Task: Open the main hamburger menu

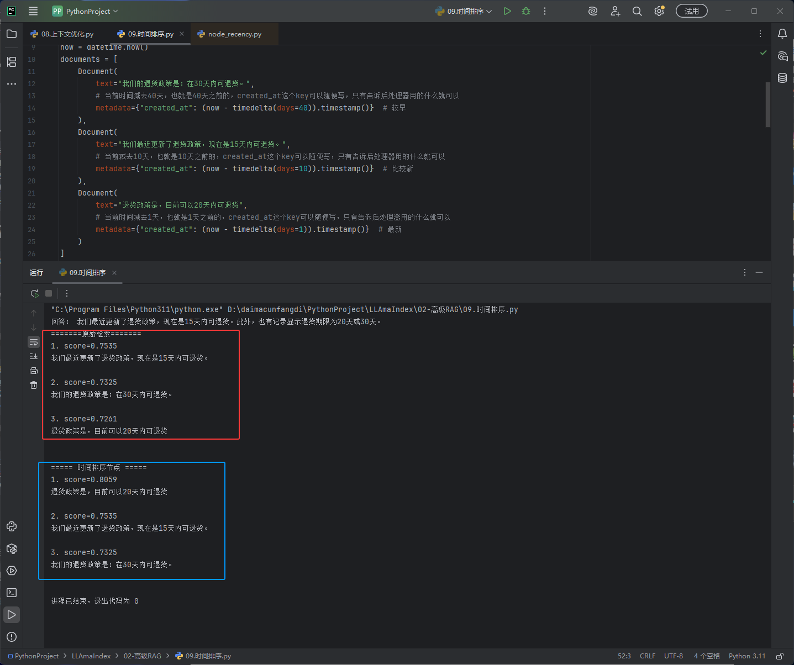Action: pyautogui.click(x=33, y=11)
